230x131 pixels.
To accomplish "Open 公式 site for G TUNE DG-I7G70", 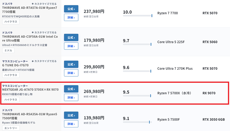I will click(71, 64).
